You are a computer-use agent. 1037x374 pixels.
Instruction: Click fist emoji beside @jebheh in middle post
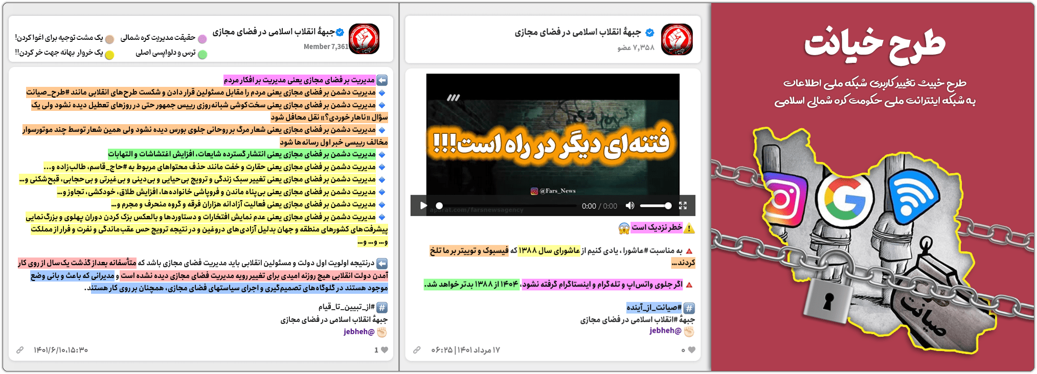[689, 332]
